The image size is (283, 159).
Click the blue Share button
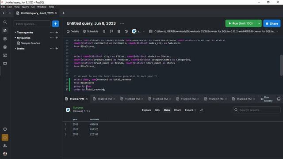[272, 23]
